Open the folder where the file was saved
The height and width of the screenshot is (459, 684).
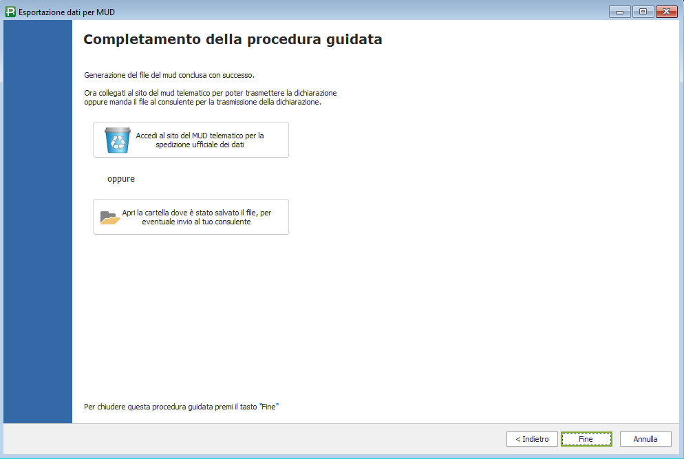click(x=197, y=217)
